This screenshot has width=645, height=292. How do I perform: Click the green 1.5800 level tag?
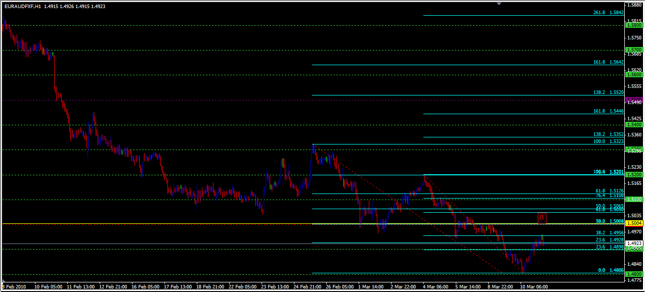634,25
